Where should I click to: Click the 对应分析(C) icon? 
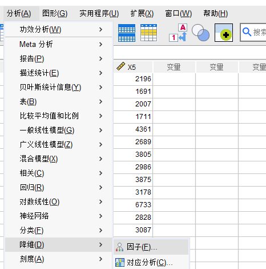[120, 262]
